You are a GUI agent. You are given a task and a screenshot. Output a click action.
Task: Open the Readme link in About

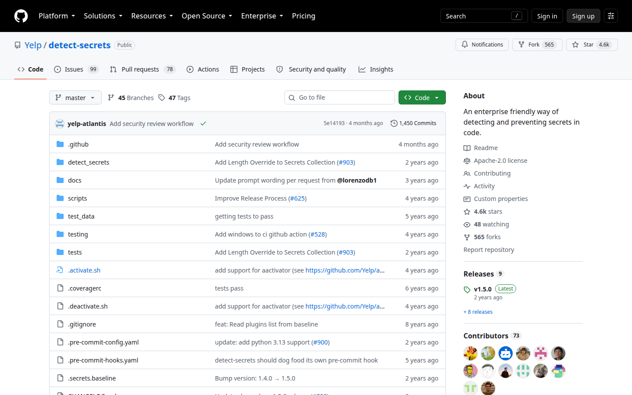point(481,148)
